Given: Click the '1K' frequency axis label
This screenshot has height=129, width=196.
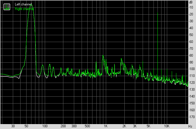Looking at the screenshot, I should click(x=106, y=126).
